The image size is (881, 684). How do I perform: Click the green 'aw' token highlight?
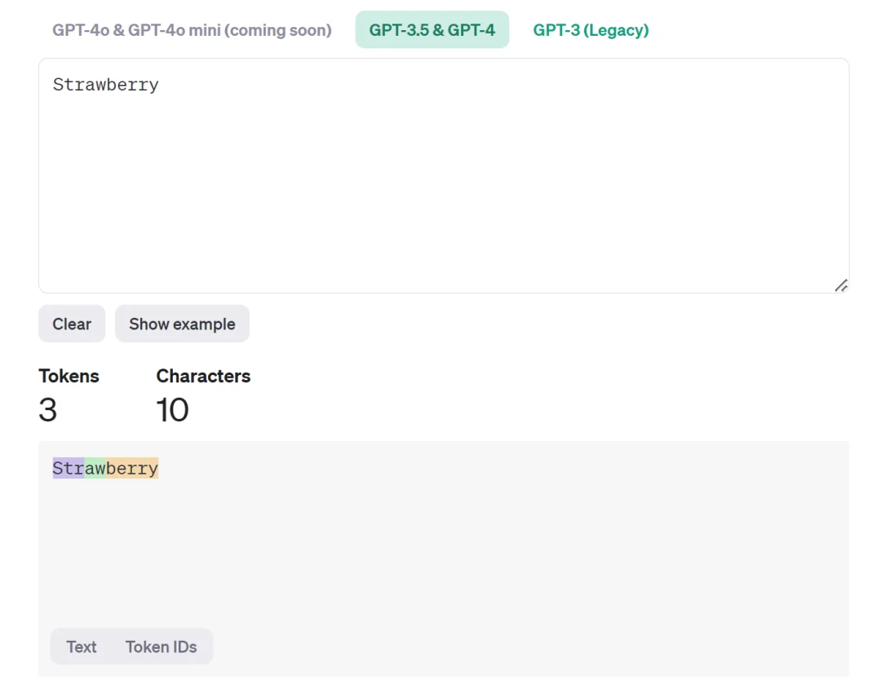point(95,468)
